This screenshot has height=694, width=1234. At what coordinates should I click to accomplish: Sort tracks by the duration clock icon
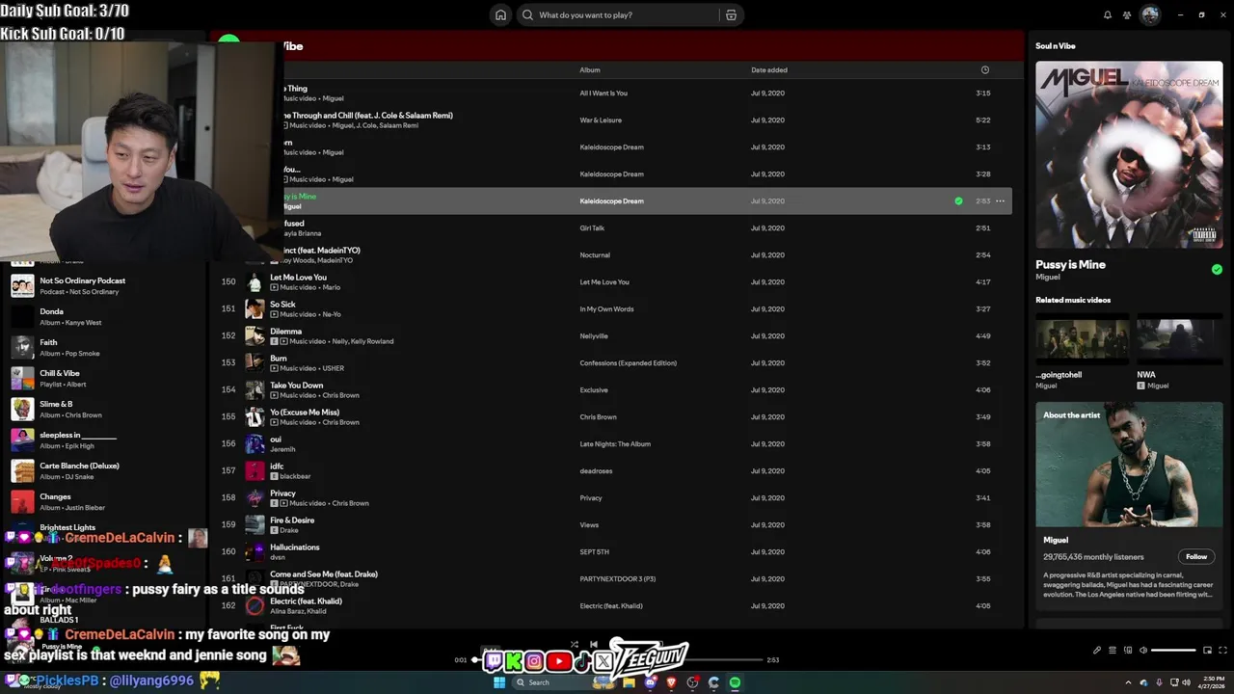click(984, 70)
